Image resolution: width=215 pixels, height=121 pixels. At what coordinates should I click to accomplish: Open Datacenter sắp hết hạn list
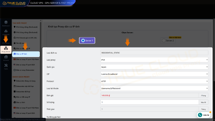point(24,86)
